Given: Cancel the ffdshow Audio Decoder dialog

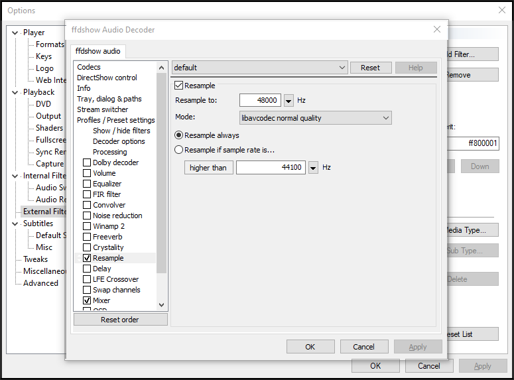Looking at the screenshot, I should pyautogui.click(x=364, y=347).
